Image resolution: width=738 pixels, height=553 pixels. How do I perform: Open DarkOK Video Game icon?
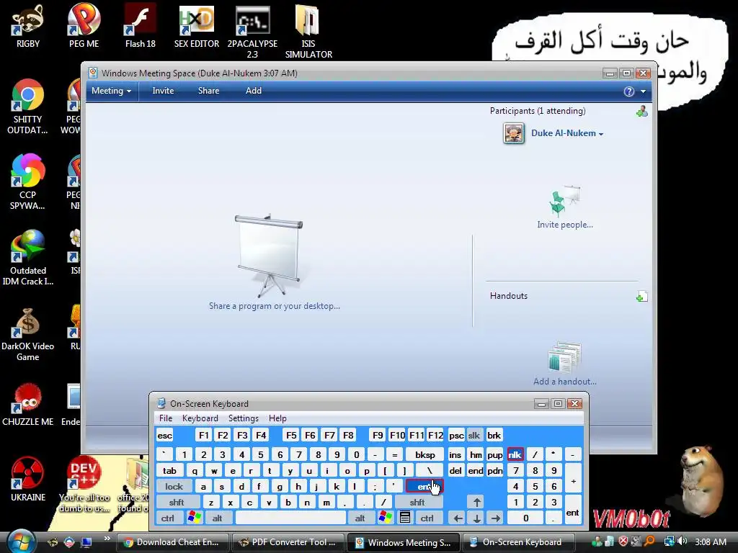(28, 334)
